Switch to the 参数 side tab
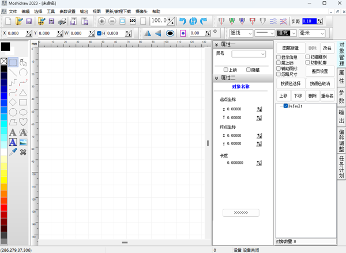 pos(341,96)
